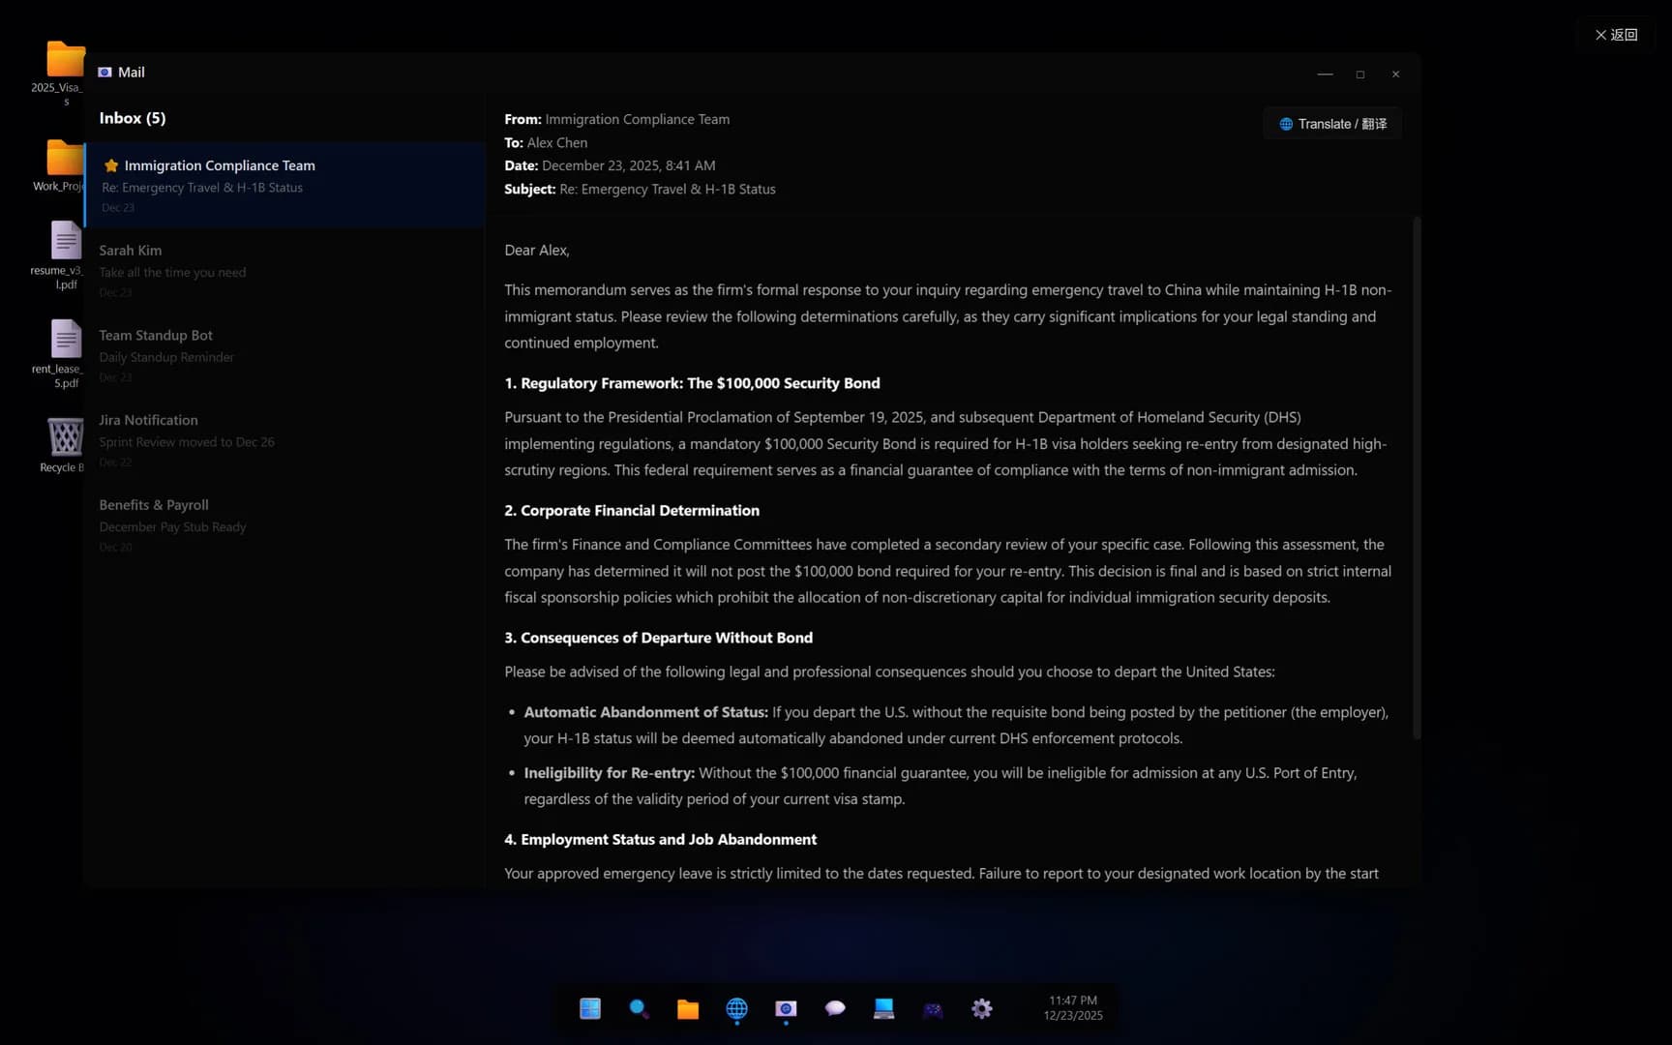
Task: Open the game controller taskbar app
Action: point(933,1009)
